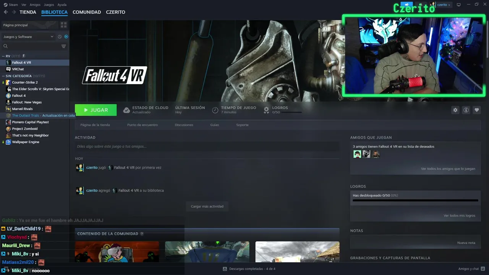Open first community content thumbnail

coord(117,252)
